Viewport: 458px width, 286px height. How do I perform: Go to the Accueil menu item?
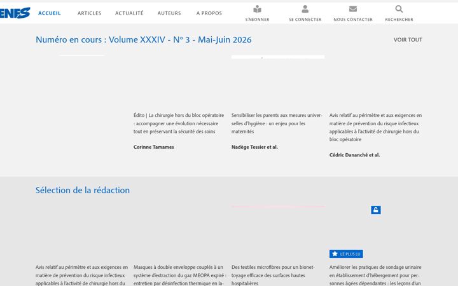[50, 13]
